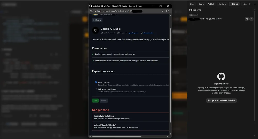Open the Menu button on GitHub page
The width and height of the screenshot is (258, 139).
click(97, 20)
